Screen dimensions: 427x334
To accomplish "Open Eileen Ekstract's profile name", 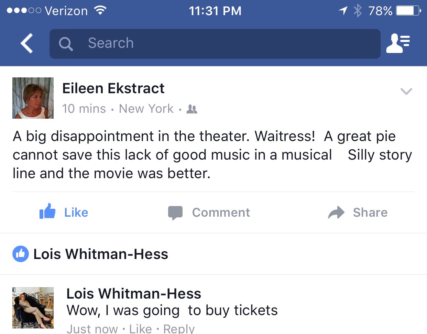I will 113,88.
